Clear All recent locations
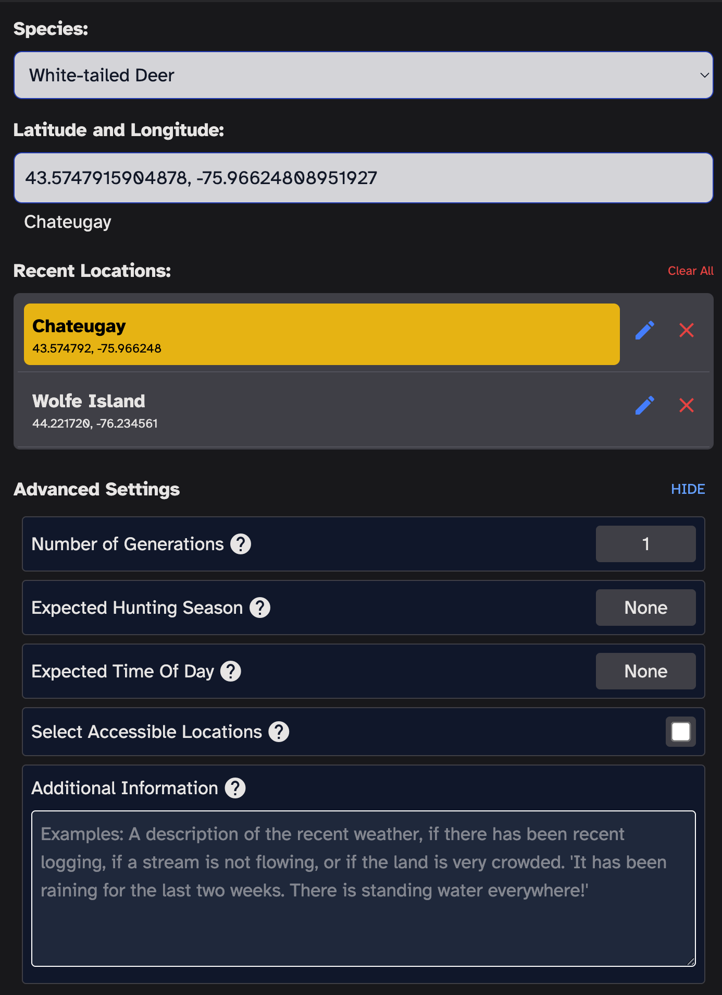 690,271
